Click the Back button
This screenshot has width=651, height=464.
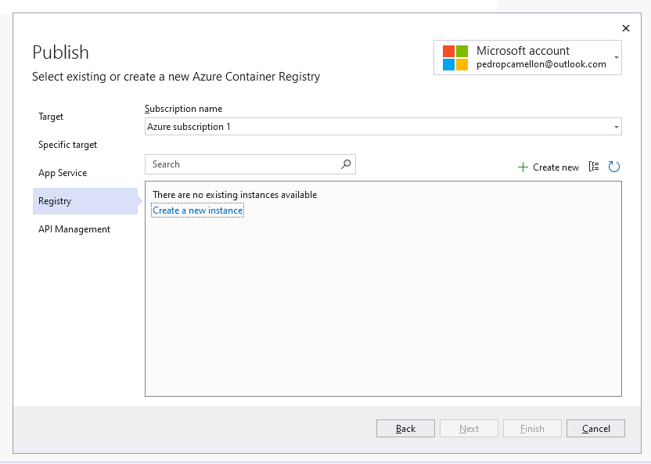point(405,428)
